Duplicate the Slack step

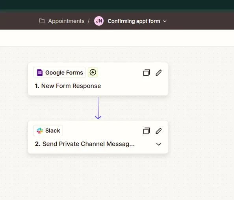pos(147,131)
